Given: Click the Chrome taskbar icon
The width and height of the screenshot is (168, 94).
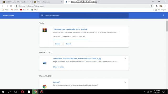Looking at the screenshot, I should 35,92.
